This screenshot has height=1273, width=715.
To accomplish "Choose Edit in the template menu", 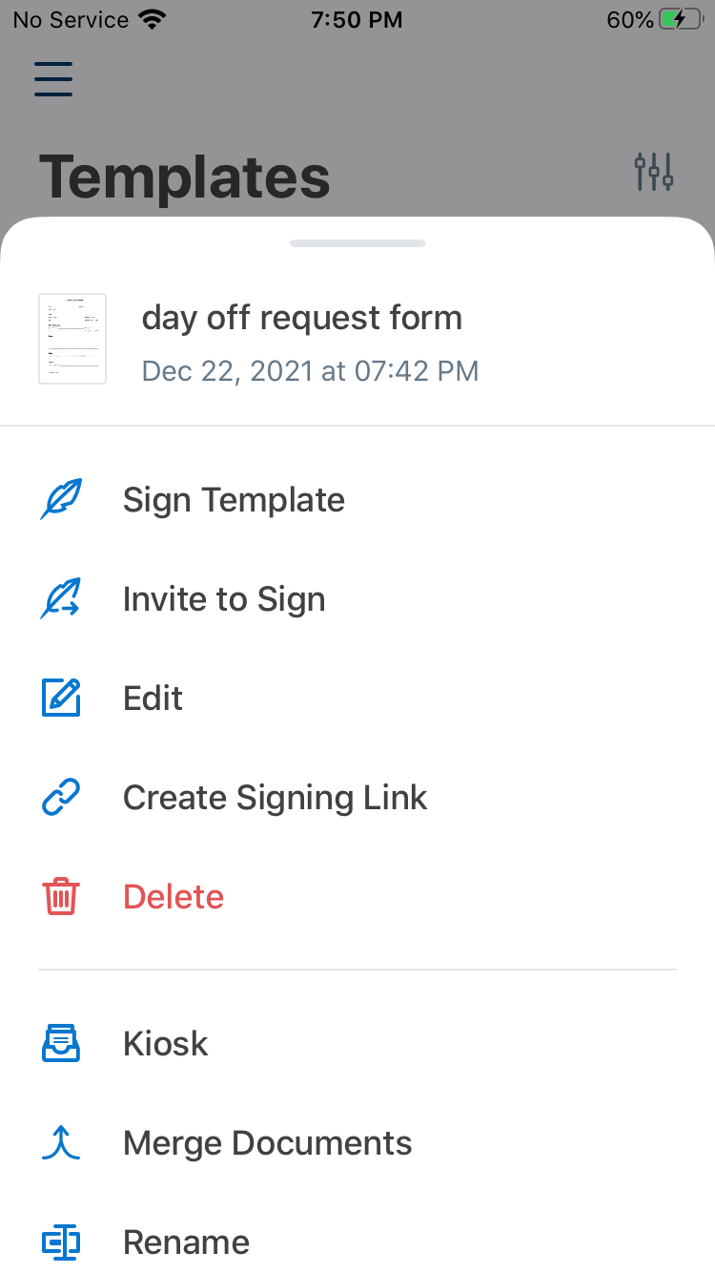I will (153, 699).
